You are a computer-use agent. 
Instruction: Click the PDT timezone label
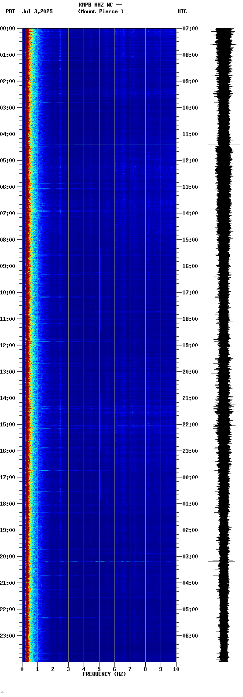(11, 11)
